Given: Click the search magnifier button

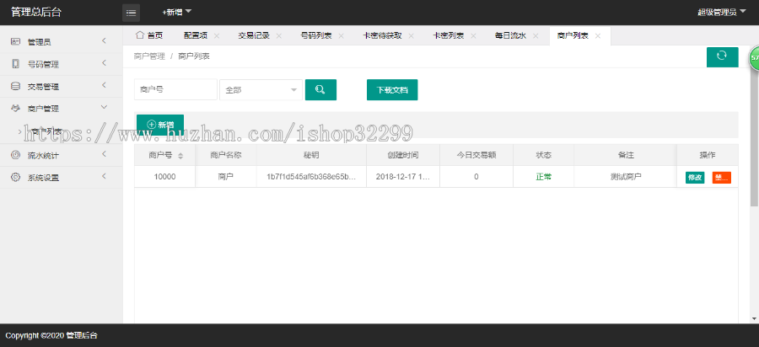Looking at the screenshot, I should tap(320, 90).
